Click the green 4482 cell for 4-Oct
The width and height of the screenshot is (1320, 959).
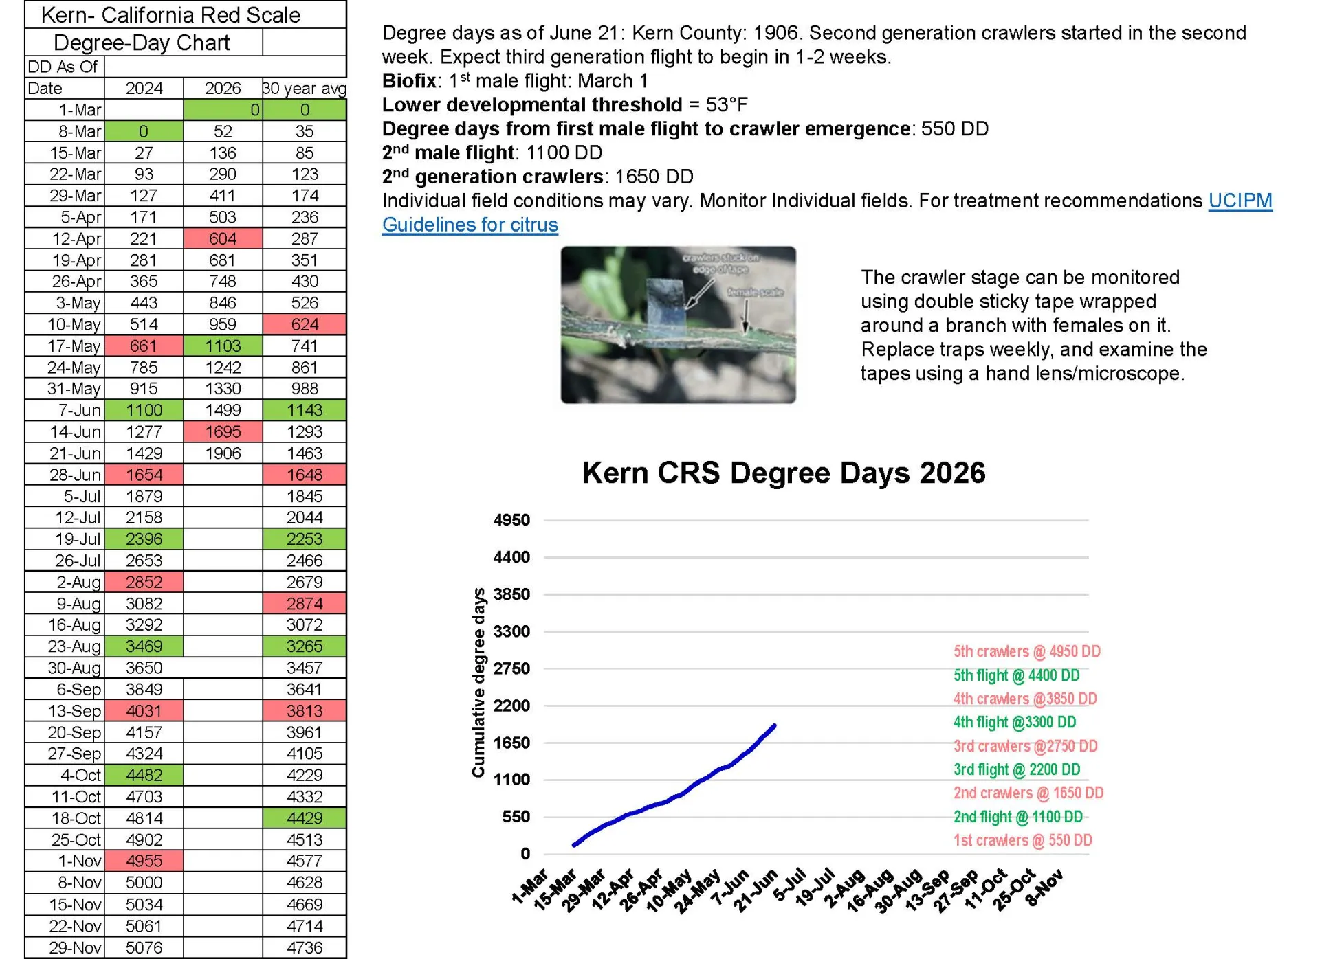(144, 775)
